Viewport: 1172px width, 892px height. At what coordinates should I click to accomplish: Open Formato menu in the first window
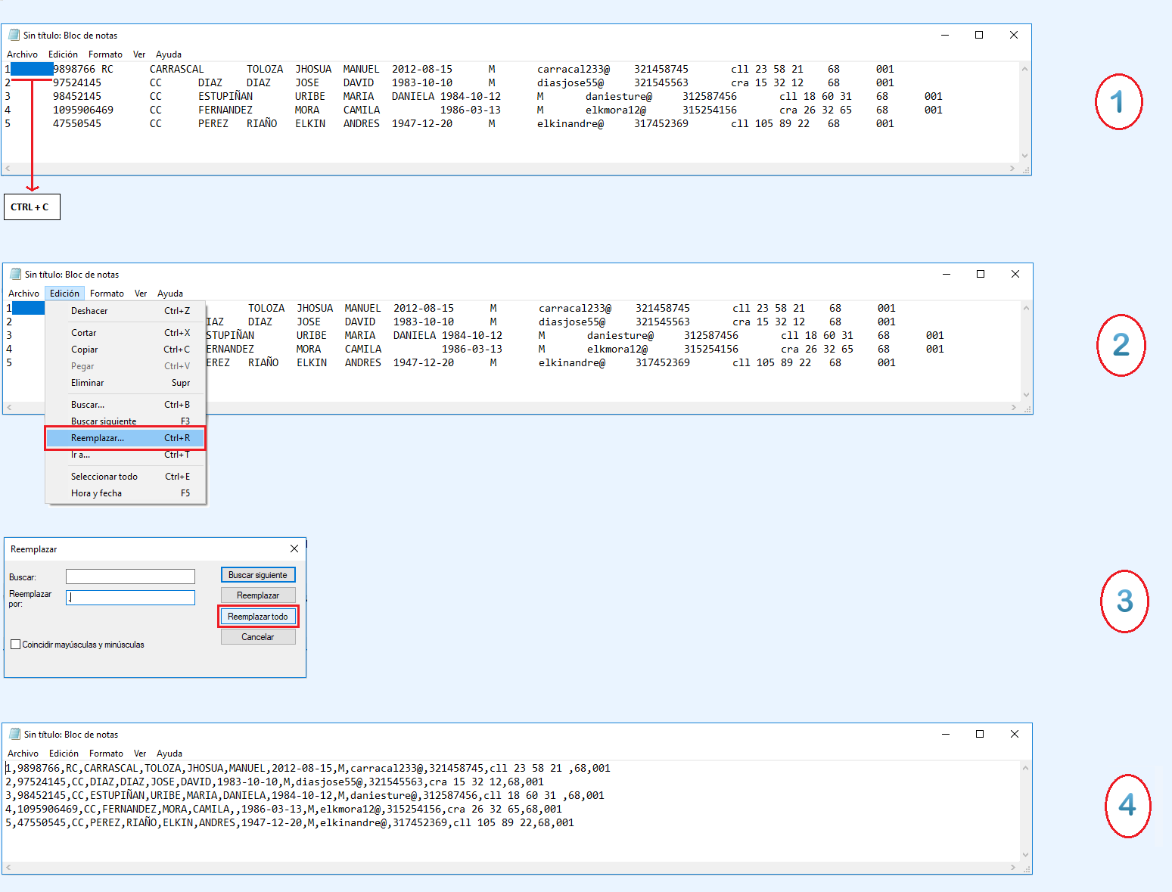[x=105, y=54]
